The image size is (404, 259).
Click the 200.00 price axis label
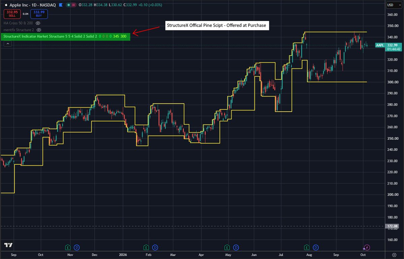(x=393, y=195)
